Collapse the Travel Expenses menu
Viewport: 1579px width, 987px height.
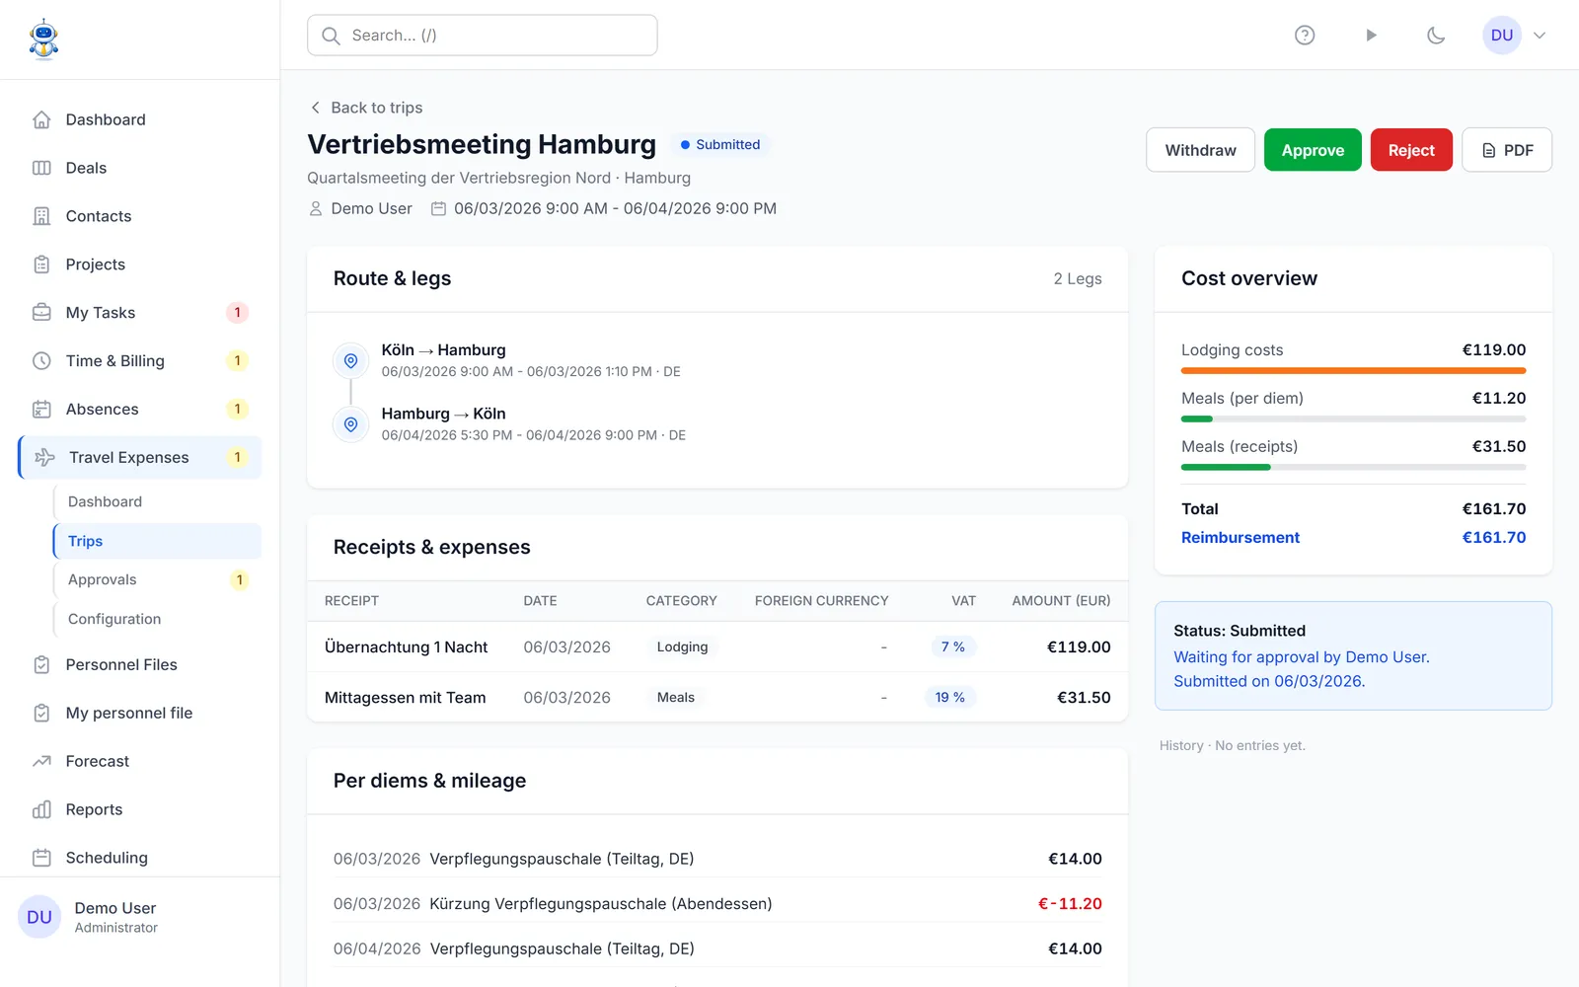coord(140,458)
